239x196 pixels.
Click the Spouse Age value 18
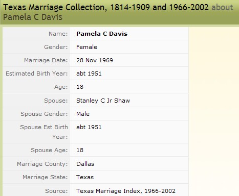click(x=80, y=150)
